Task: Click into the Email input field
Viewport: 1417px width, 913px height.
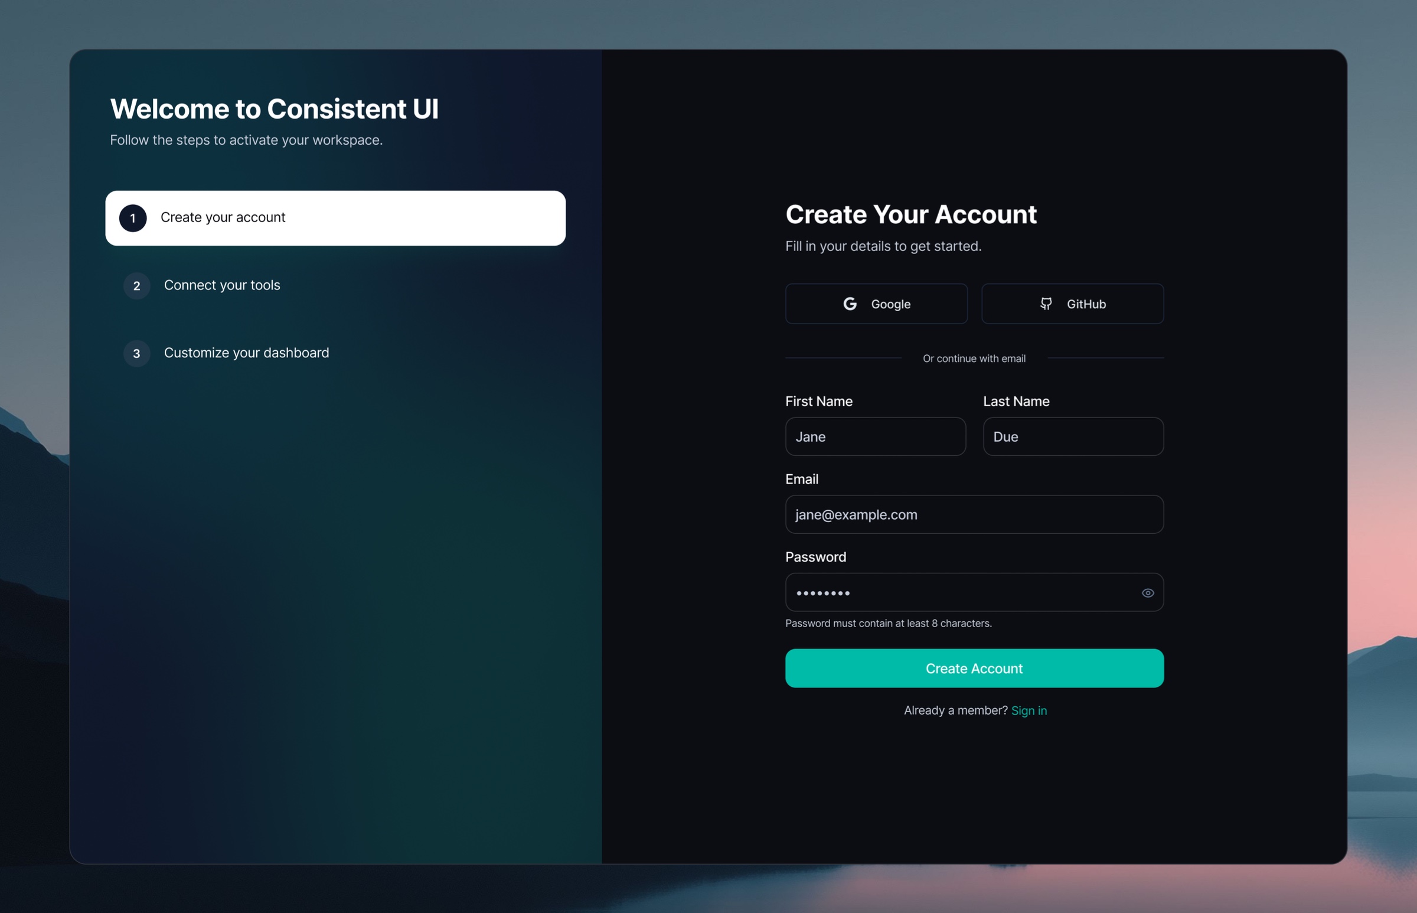Action: 974,514
